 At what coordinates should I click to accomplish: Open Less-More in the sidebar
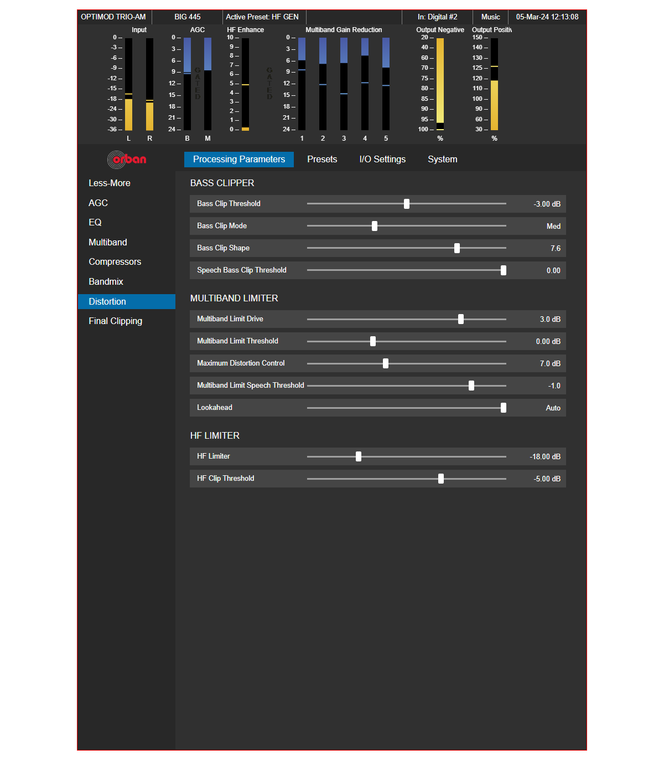pyautogui.click(x=110, y=183)
